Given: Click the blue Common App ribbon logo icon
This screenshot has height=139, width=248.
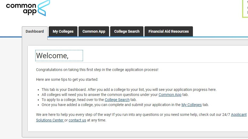Looking at the screenshot, I should click(44, 8).
